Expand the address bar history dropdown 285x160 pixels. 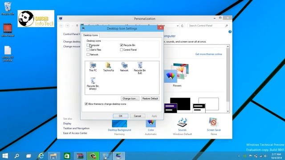click(x=178, y=26)
